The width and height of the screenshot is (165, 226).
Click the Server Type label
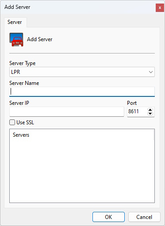23,63
